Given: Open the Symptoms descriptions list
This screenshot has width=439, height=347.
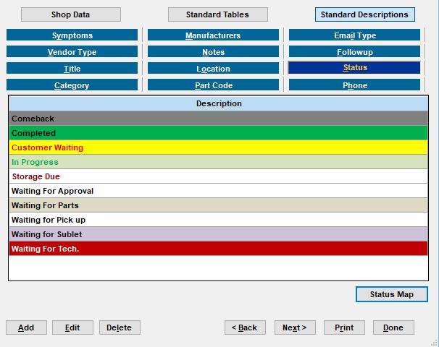Looking at the screenshot, I should [72, 35].
